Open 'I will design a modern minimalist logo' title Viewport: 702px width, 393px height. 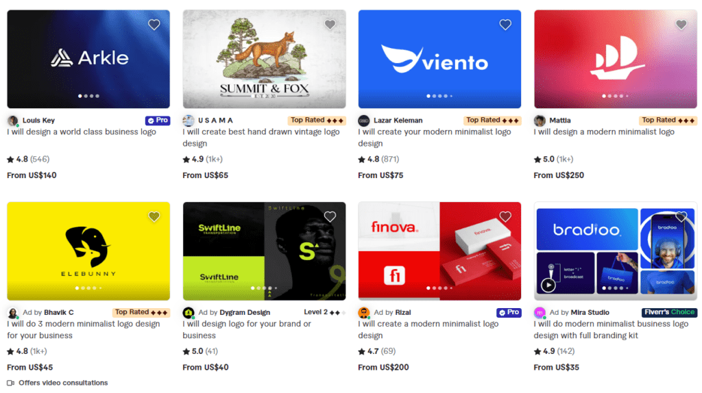604,132
